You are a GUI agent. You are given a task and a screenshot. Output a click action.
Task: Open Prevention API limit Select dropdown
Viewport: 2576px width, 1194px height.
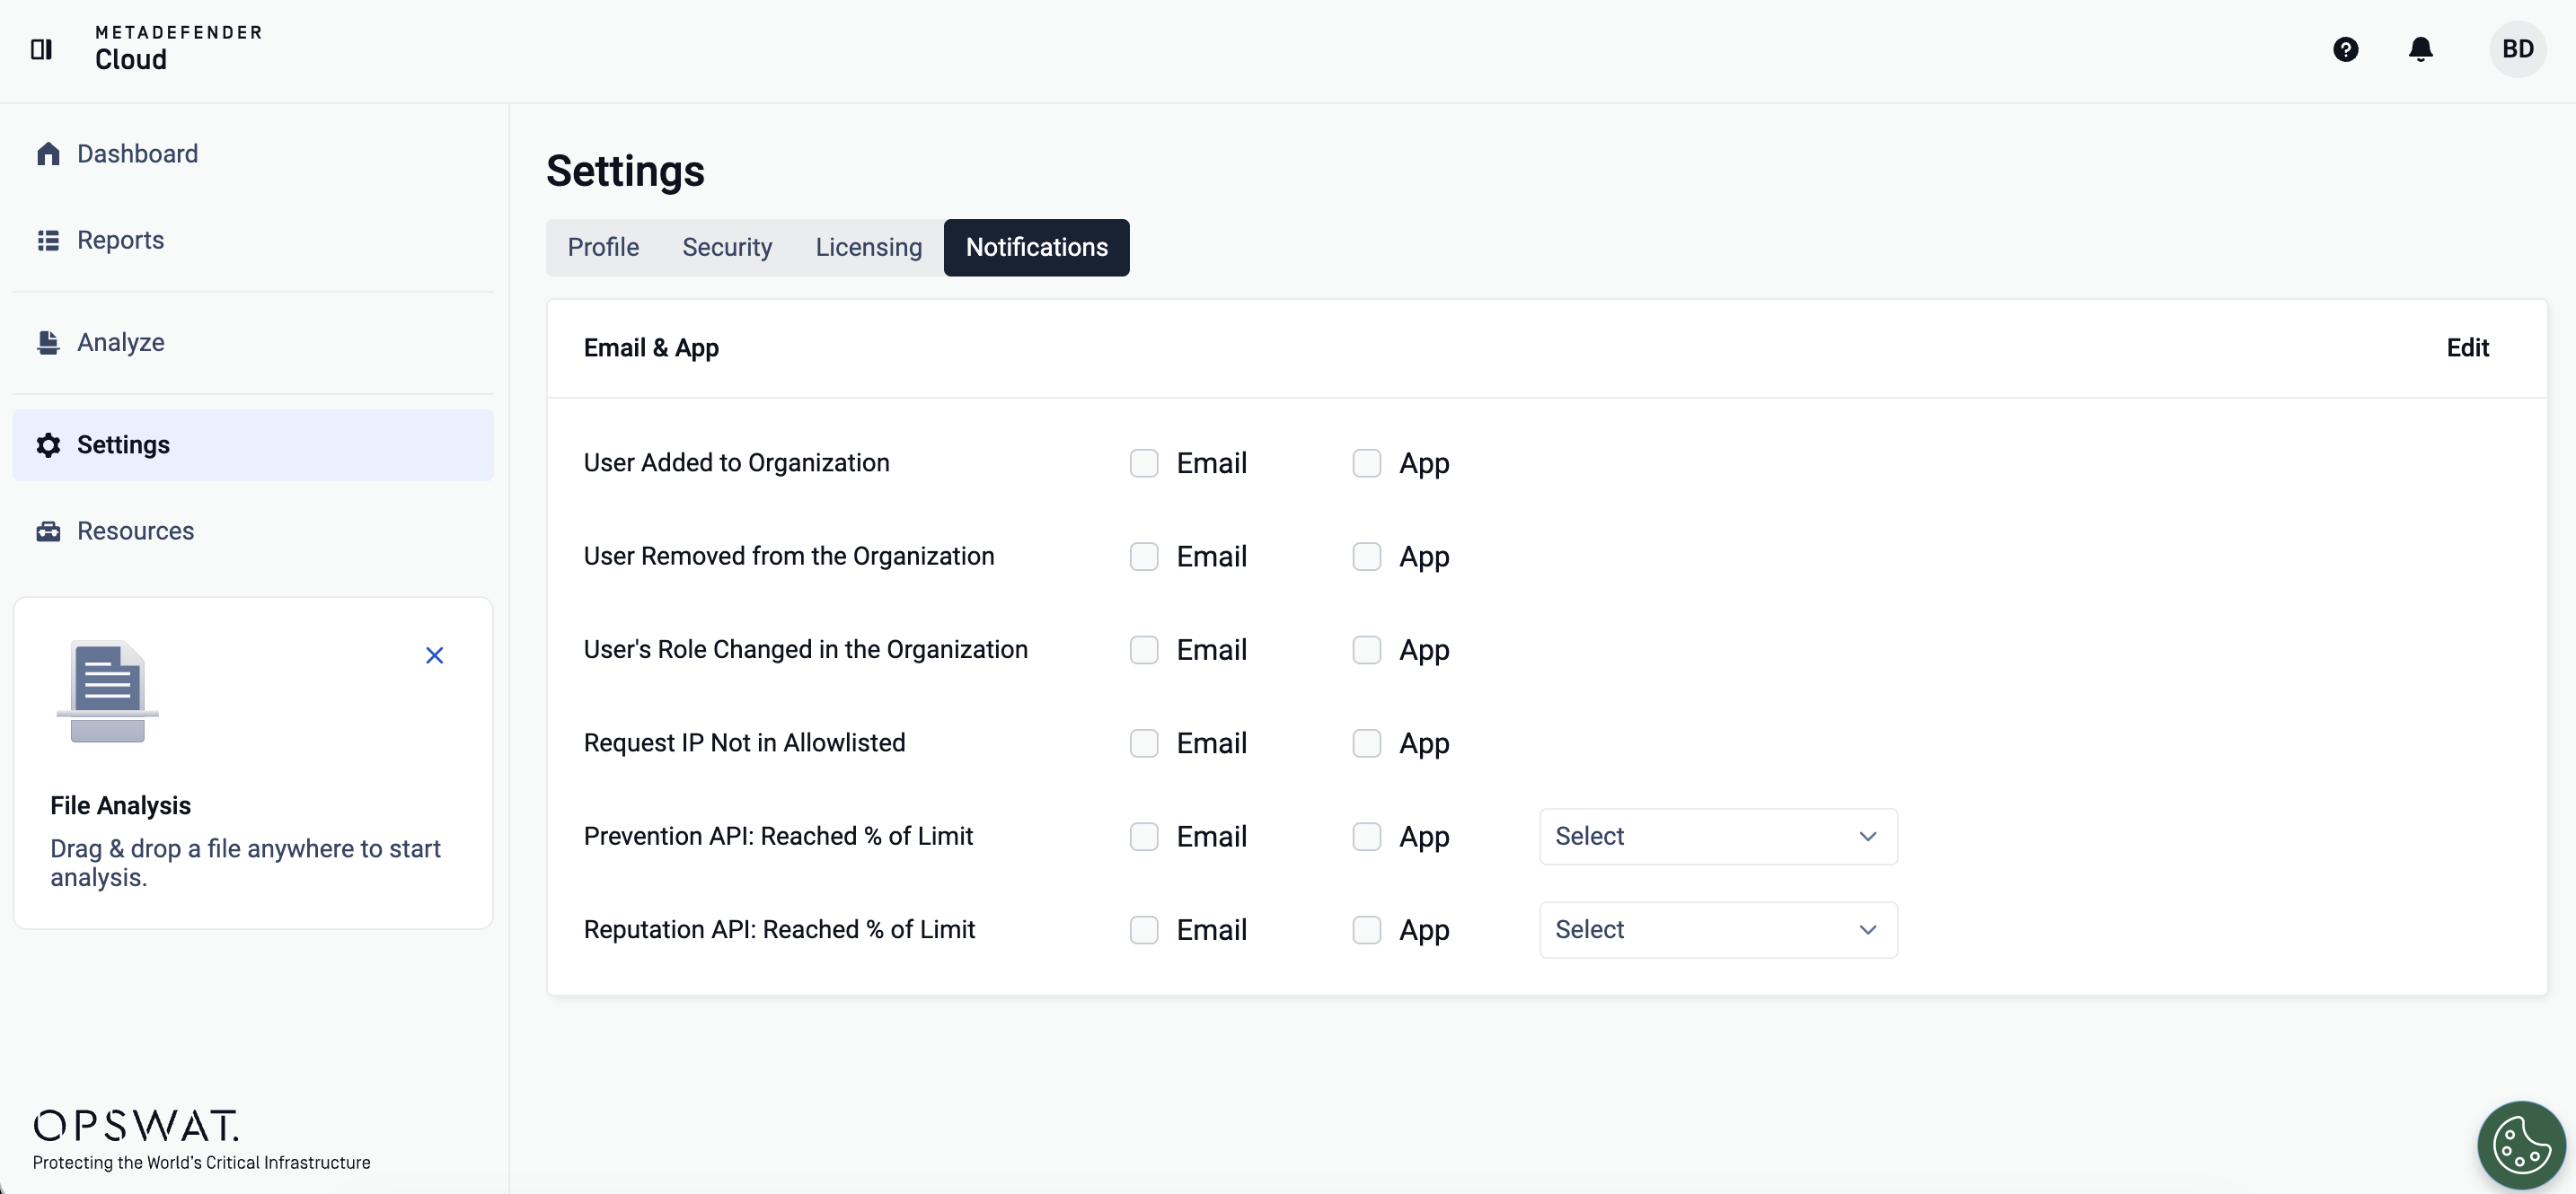pyautogui.click(x=1717, y=837)
